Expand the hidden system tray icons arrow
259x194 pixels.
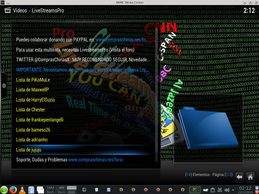tap(233, 190)
